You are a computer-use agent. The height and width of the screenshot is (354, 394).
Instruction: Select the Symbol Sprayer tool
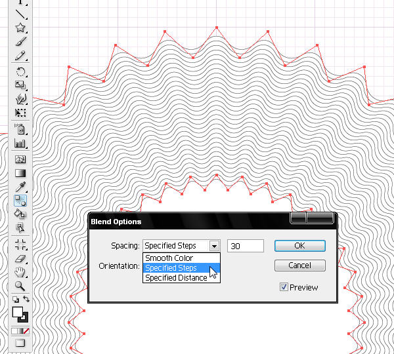(20, 129)
